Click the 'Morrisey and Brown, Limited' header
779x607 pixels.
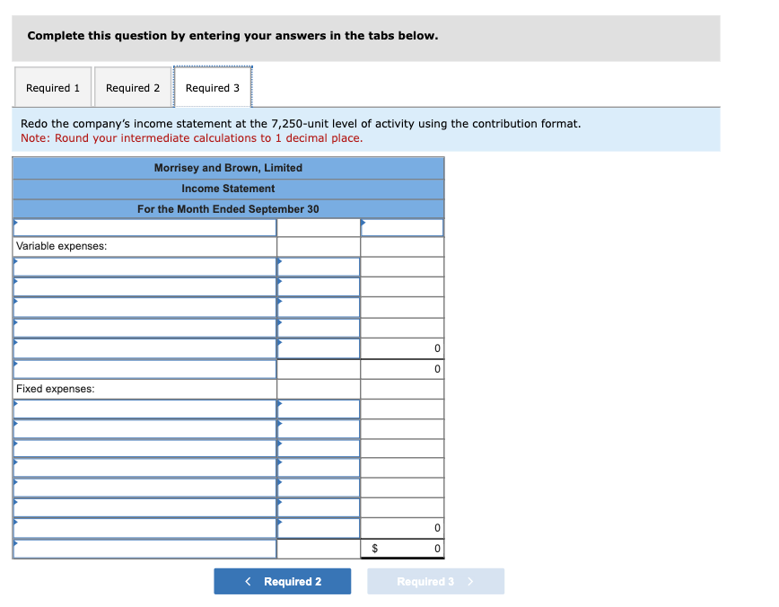(228, 168)
